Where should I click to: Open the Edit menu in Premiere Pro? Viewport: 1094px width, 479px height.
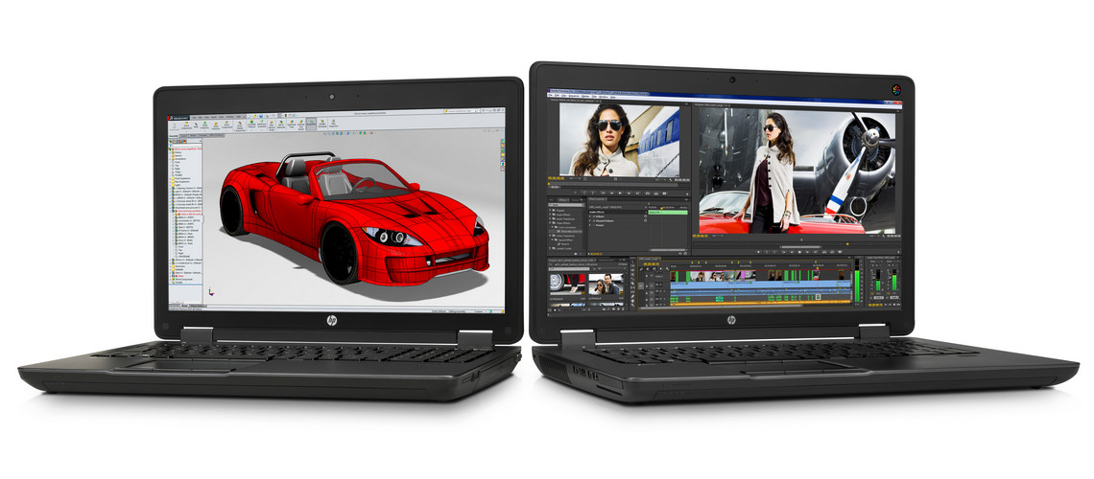pos(557,95)
